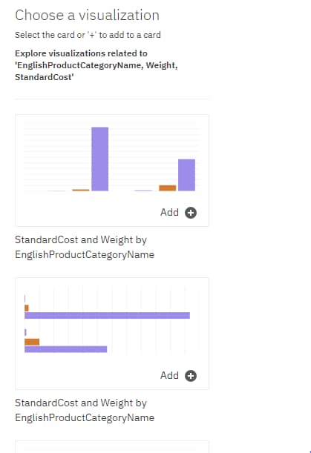Click the plus icon on the column chart card
The width and height of the screenshot is (311, 453).
pos(191,213)
